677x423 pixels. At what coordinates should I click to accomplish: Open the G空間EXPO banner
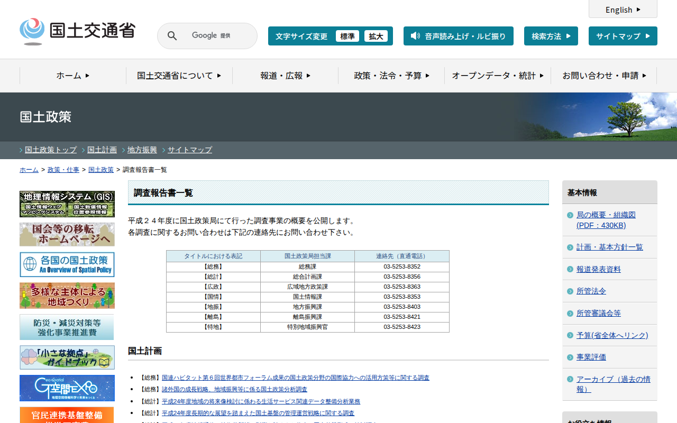click(67, 388)
